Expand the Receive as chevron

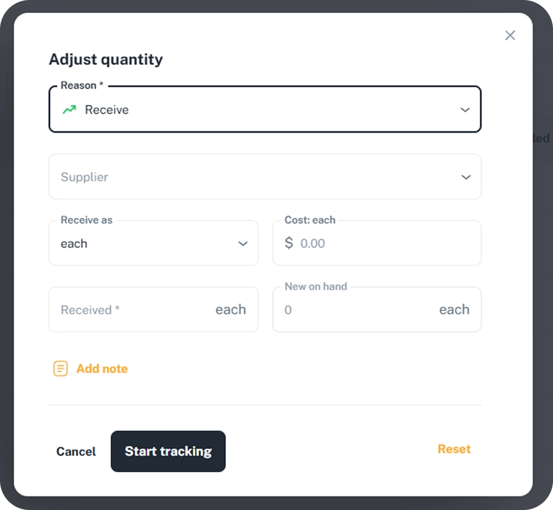243,243
